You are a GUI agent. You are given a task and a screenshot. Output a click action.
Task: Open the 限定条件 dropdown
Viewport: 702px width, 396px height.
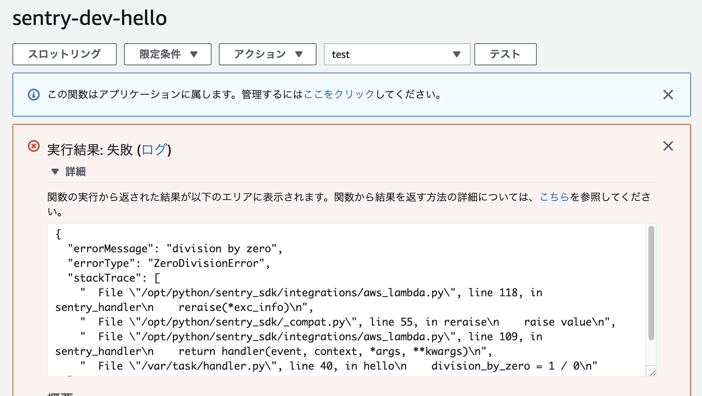(x=167, y=54)
